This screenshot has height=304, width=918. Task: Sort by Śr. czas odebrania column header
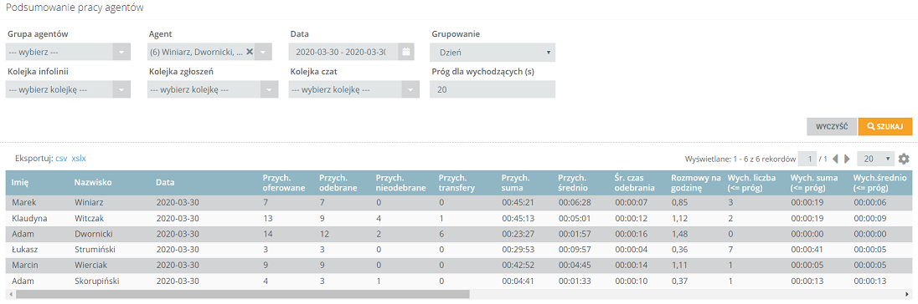[635, 183]
